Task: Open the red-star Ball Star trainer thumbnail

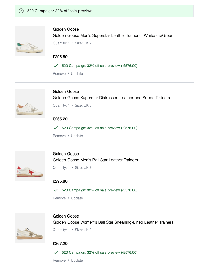Action: coord(30,166)
